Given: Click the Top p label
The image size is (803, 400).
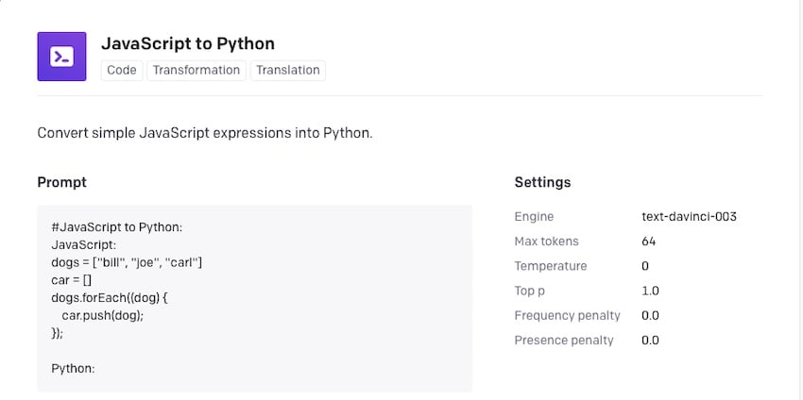Looking at the screenshot, I should (530, 292).
